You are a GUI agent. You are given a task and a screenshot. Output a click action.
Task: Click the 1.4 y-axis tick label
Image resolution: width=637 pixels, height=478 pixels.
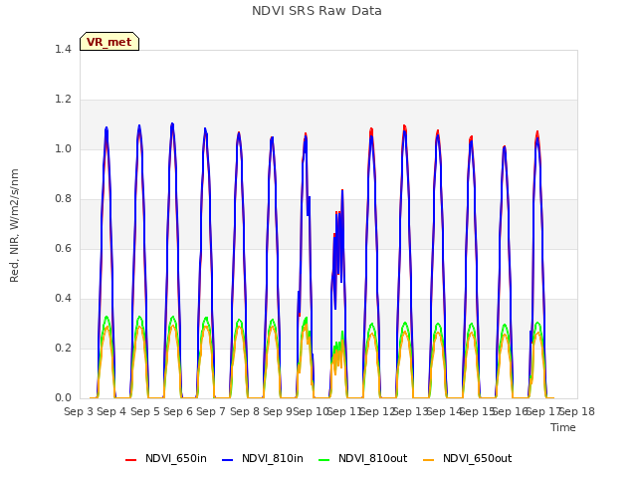coord(63,49)
